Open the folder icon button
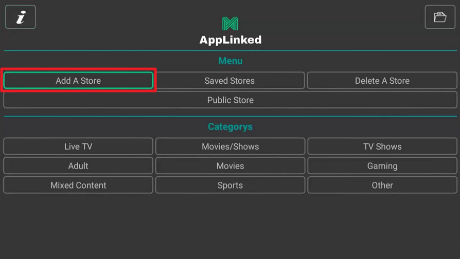 point(440,17)
